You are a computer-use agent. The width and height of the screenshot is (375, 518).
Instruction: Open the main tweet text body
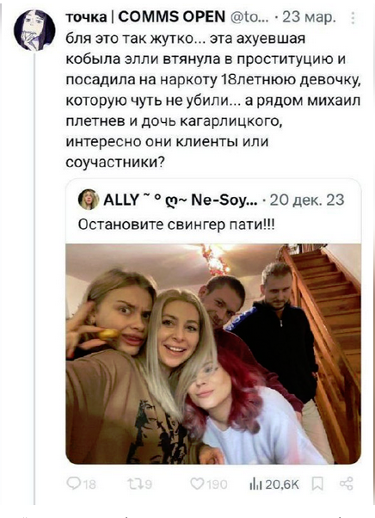click(213, 101)
